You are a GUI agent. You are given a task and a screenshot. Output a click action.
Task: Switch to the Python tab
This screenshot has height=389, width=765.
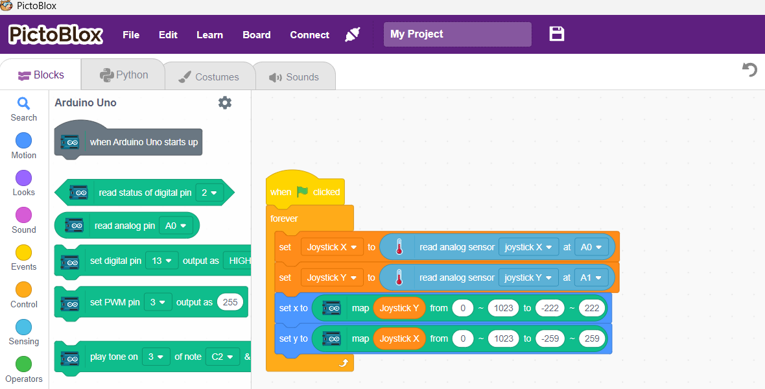[123, 75]
